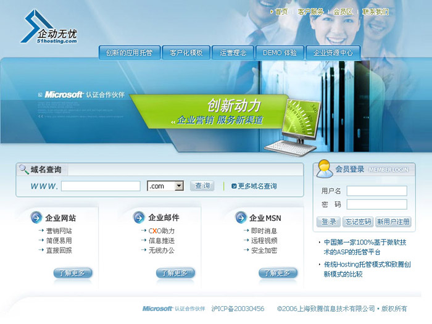Open 联系我们 in top navigation
Image resolution: width=432 pixels, height=324 pixels.
pyautogui.click(x=375, y=12)
